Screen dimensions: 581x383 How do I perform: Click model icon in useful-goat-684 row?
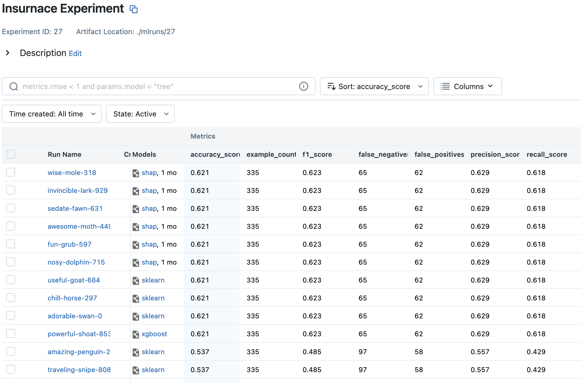(x=136, y=281)
